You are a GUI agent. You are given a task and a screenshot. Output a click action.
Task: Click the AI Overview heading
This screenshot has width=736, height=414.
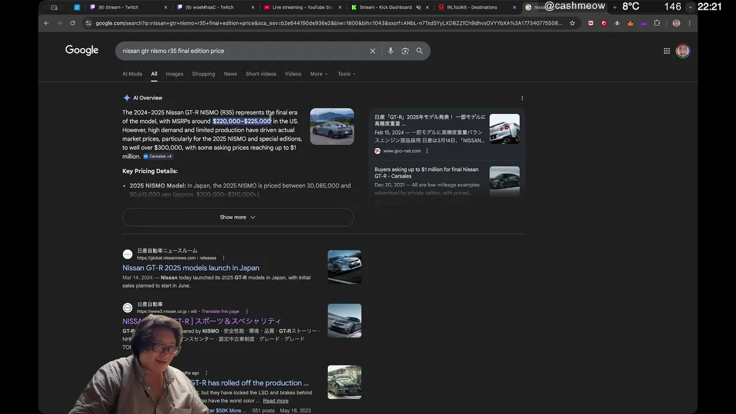[148, 98]
